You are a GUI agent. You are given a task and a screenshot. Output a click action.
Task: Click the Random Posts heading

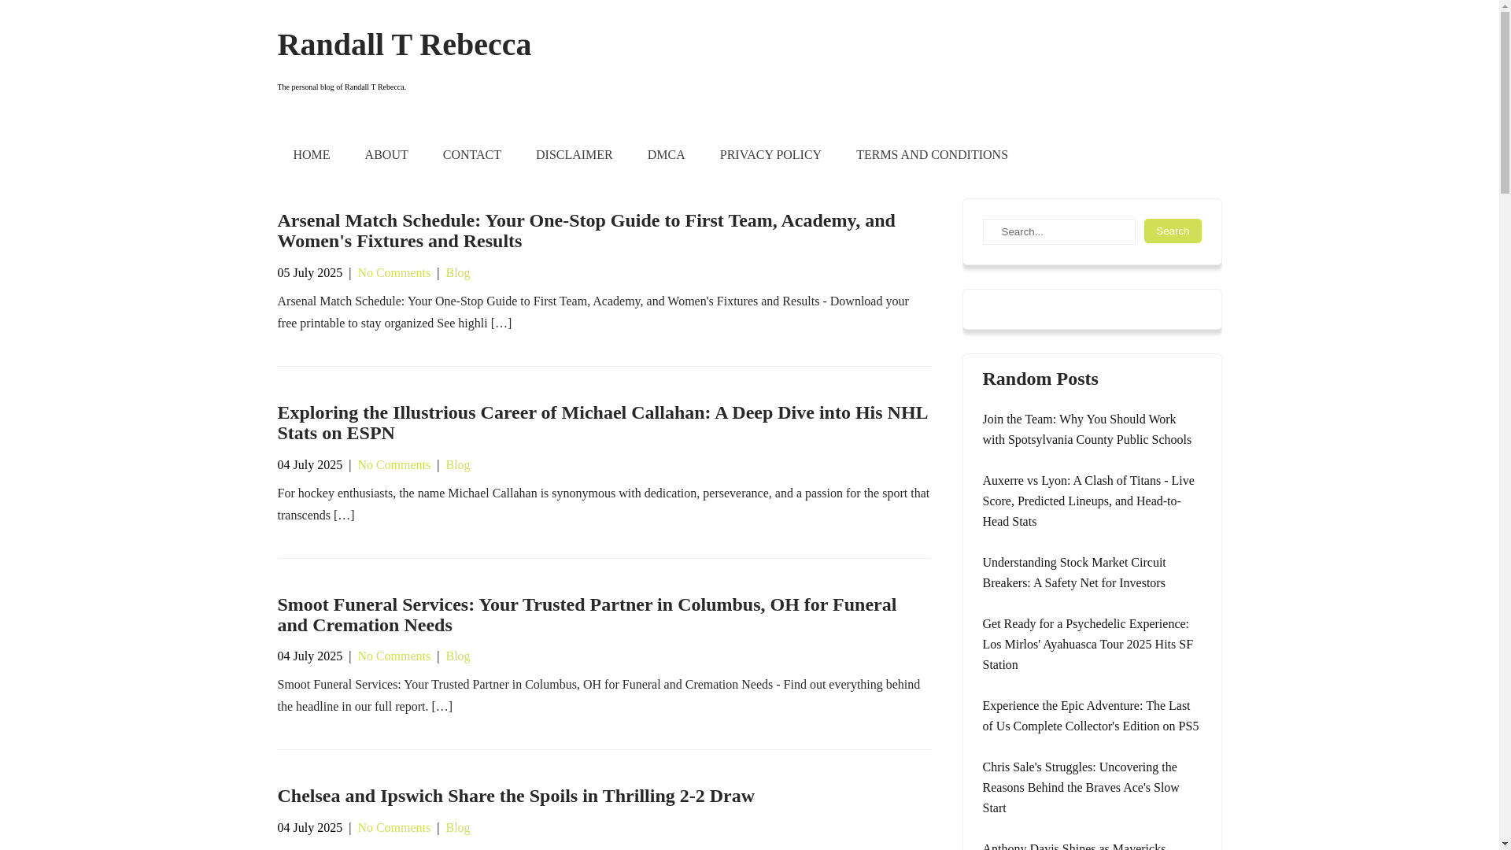1040,379
